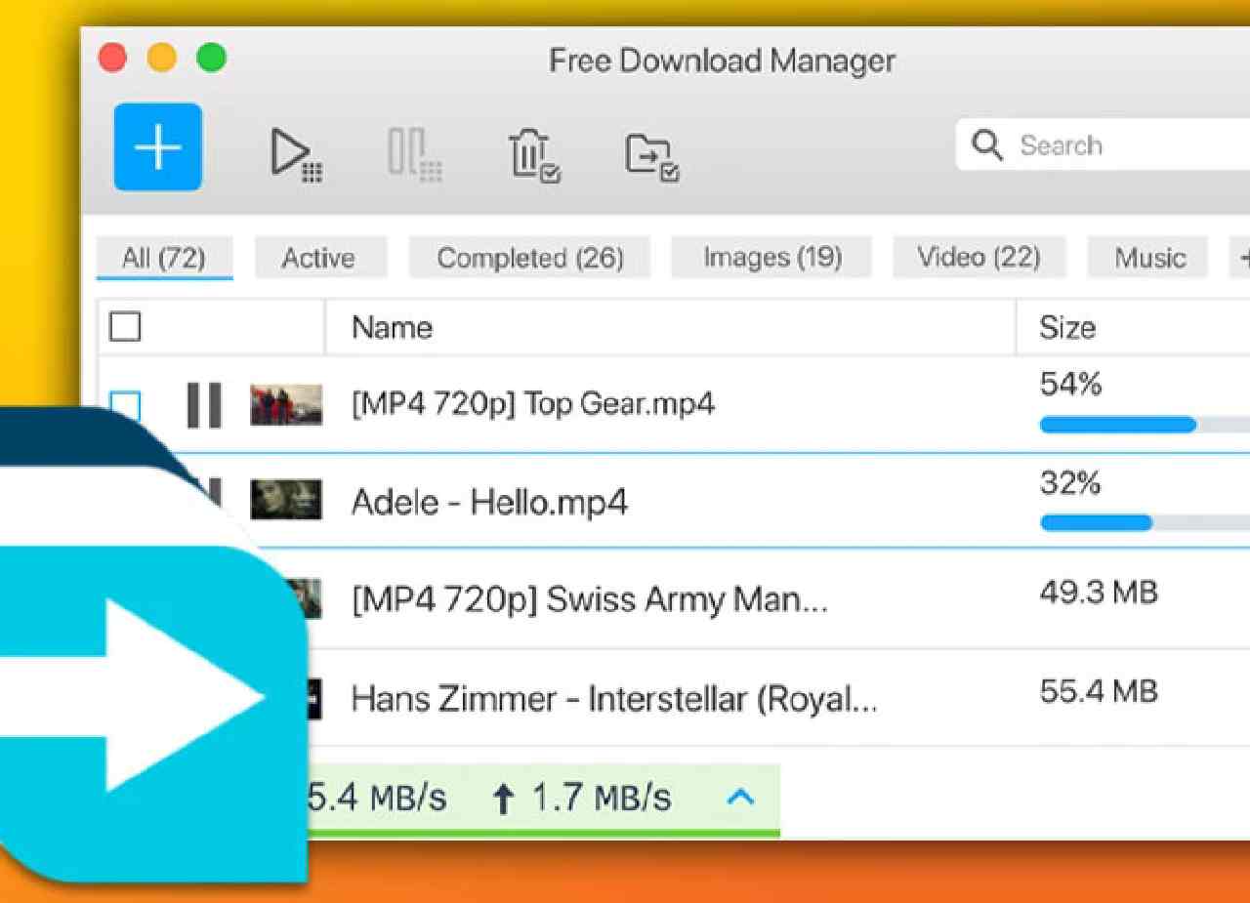Select the All (72) tab
This screenshot has width=1250, height=903.
164,258
